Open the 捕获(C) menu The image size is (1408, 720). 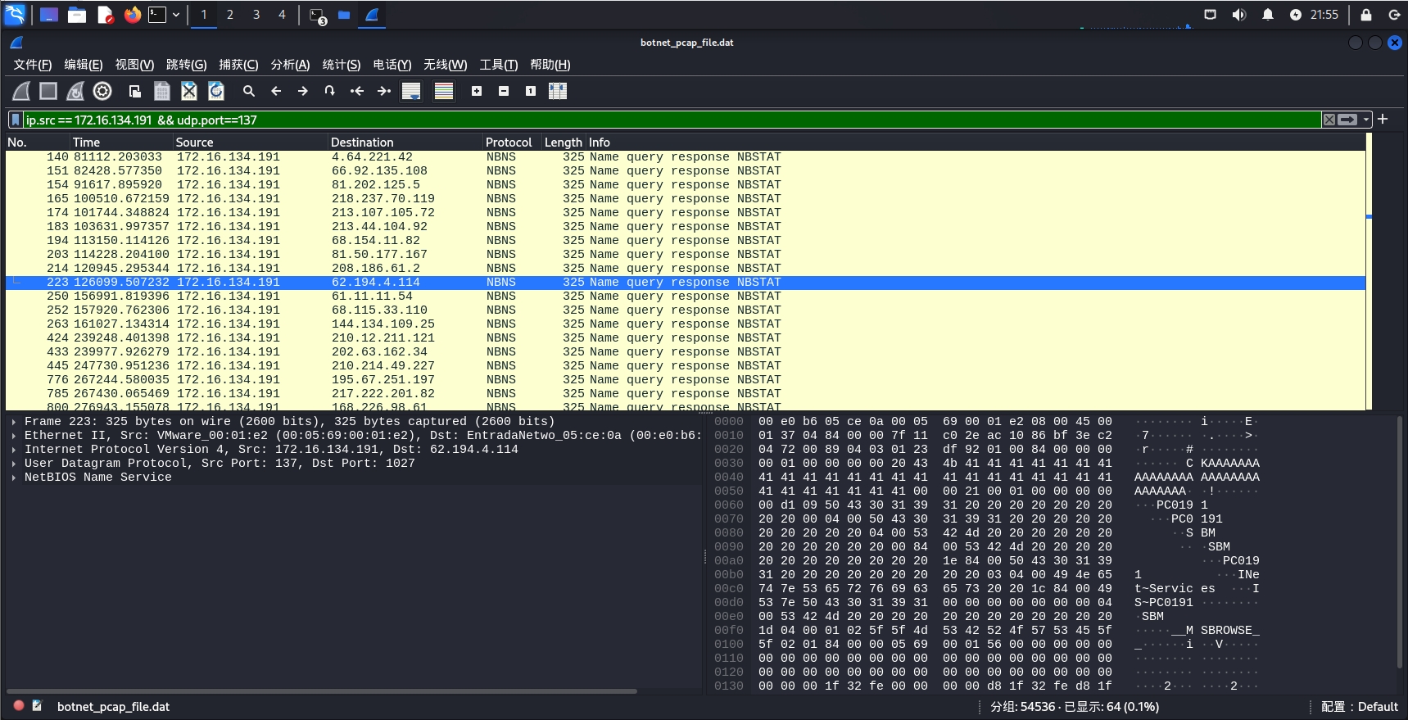pyautogui.click(x=238, y=65)
